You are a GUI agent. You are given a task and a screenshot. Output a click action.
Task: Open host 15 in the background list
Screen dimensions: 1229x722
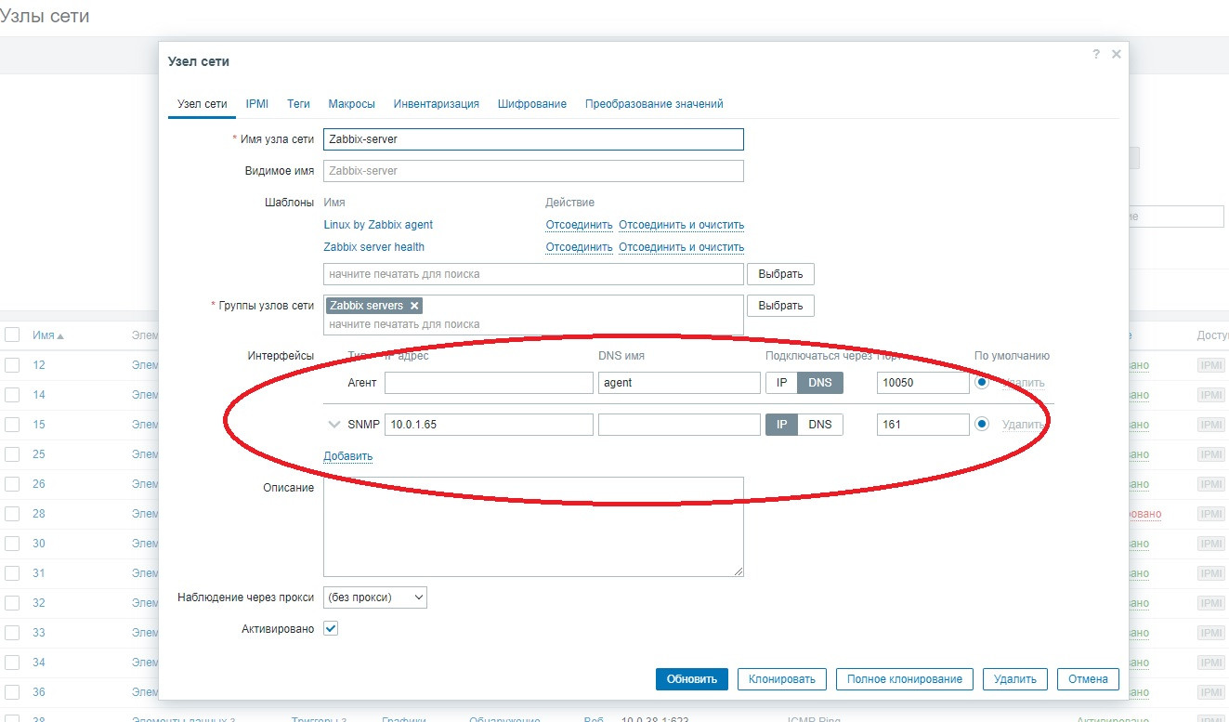39,425
